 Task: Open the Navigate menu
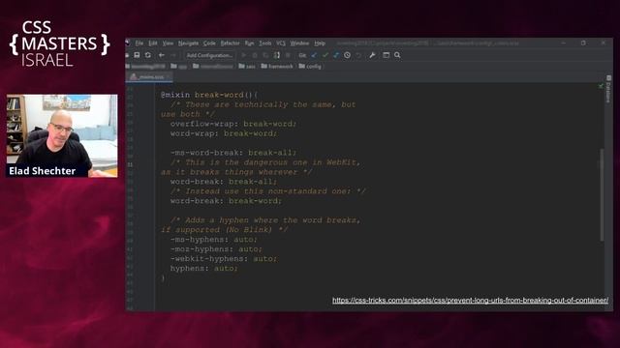click(188, 43)
